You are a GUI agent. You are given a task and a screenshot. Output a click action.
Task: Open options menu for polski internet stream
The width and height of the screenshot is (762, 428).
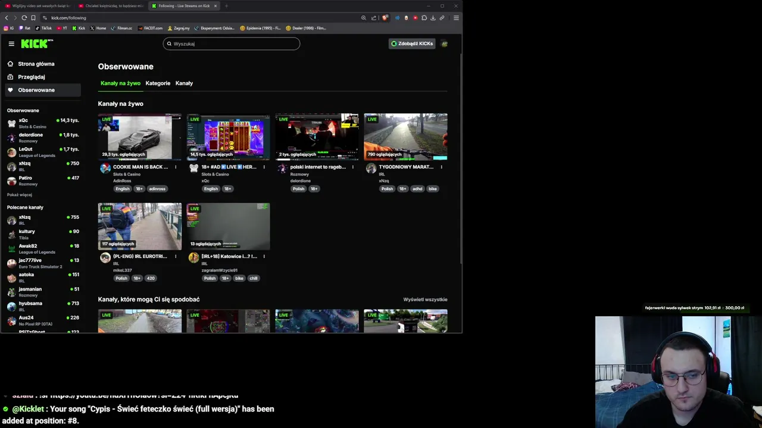point(353,167)
